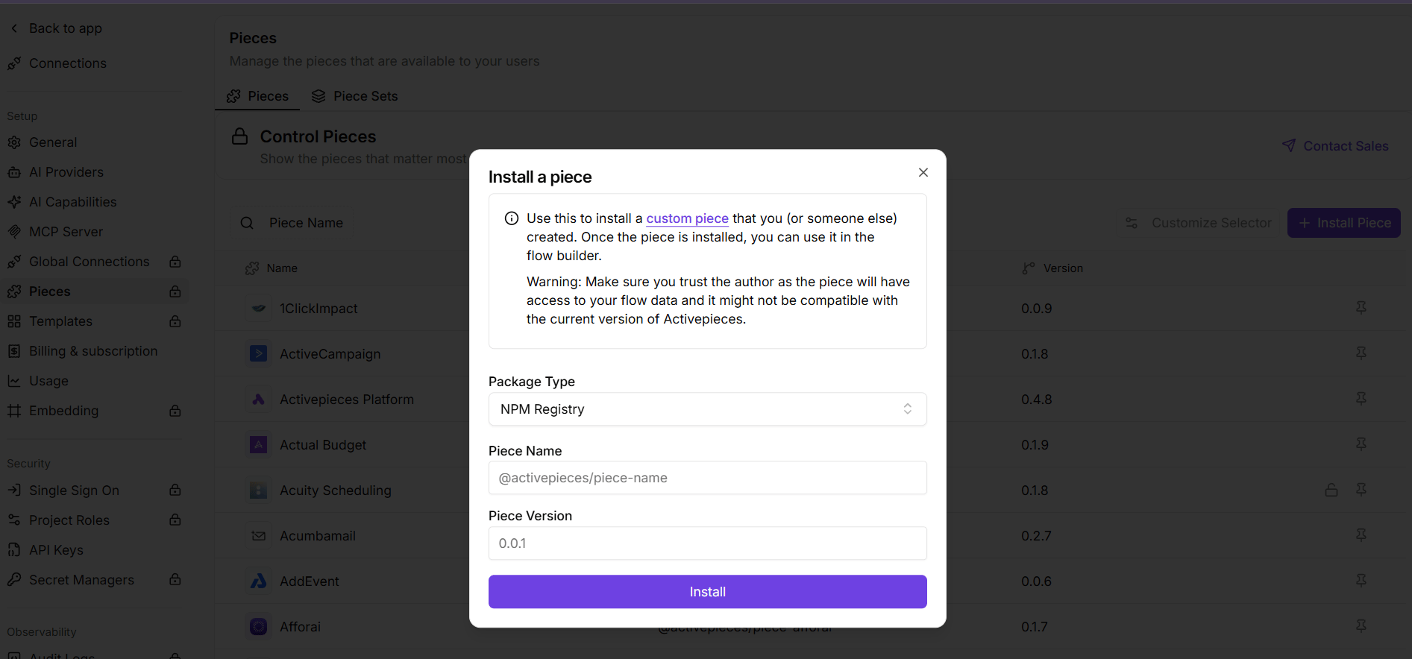Click the search magnifier icon
The image size is (1412, 659).
pyautogui.click(x=247, y=223)
